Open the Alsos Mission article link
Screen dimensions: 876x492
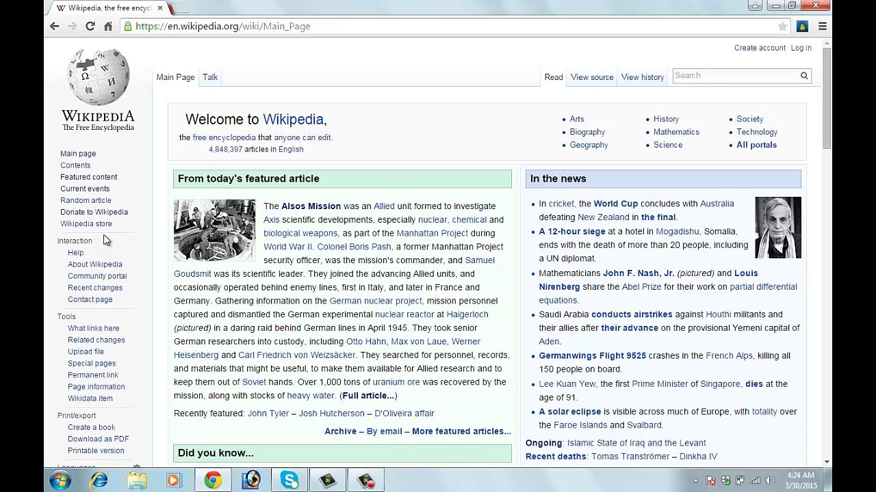(311, 206)
